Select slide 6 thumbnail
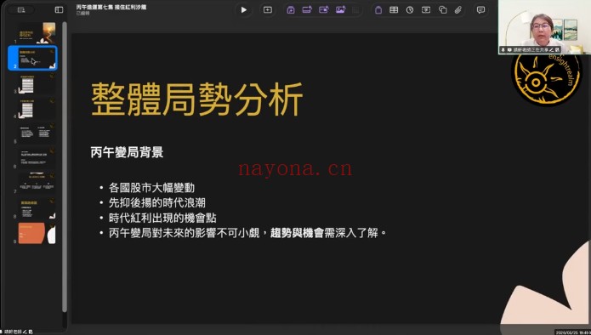Image resolution: width=591 pixels, height=335 pixels. tap(37, 158)
